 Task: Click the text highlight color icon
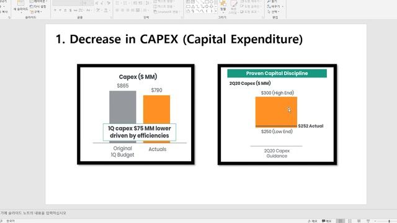coord(97,11)
